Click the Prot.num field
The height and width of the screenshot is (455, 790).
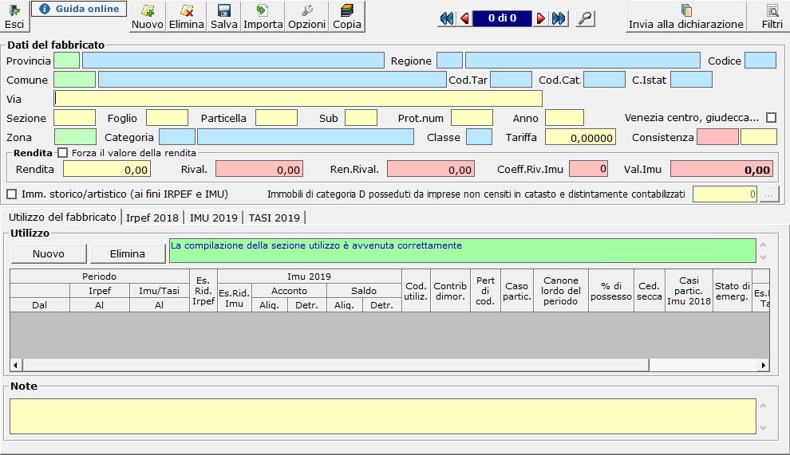(472, 118)
